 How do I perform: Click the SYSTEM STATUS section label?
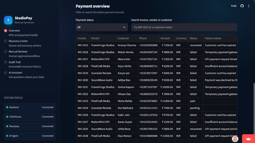pyautogui.click(x=13, y=98)
